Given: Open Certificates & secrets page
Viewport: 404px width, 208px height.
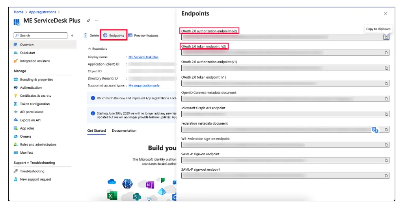Looking at the screenshot, I should point(35,96).
